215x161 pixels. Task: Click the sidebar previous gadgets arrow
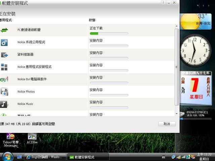(x=203, y=6)
